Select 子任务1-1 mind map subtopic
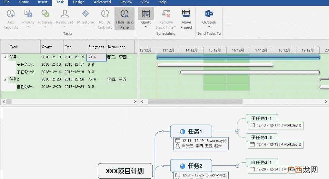Screen dimensions: 329x179 pyautogui.click(x=262, y=118)
